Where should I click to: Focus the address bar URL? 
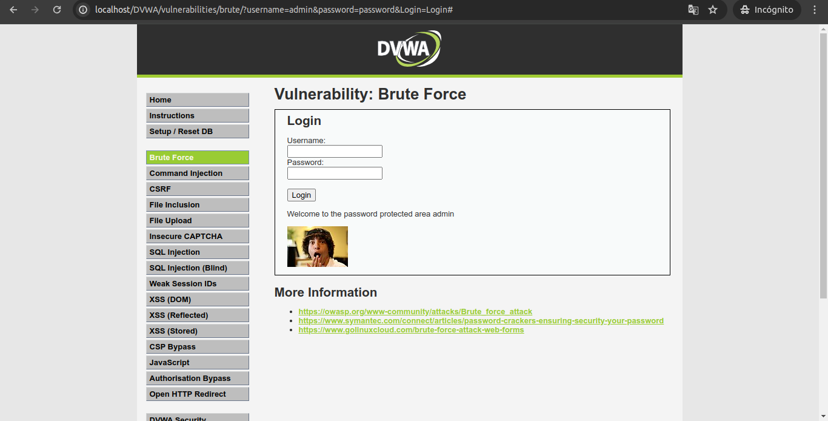274,10
